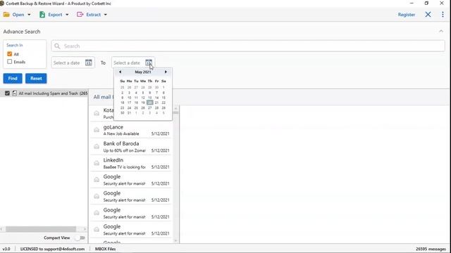
Task: Click the Advance Search heading
Action: (x=22, y=32)
